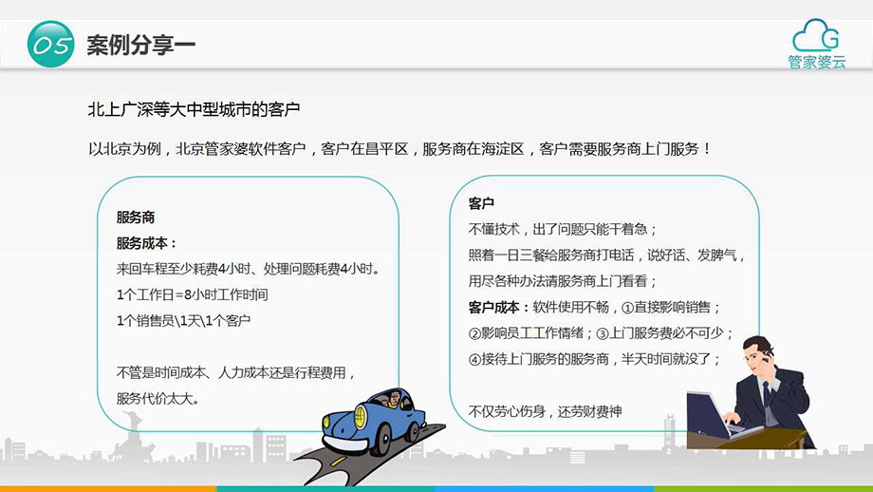Click the 客户 heading in right box
Viewport: 873px width, 492px height.
pyautogui.click(x=481, y=203)
